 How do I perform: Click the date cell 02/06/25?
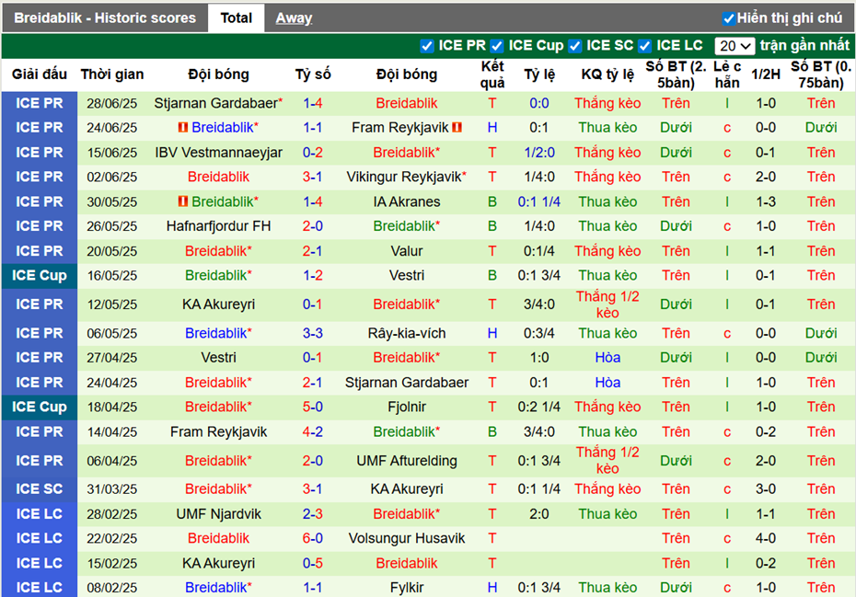(x=112, y=177)
